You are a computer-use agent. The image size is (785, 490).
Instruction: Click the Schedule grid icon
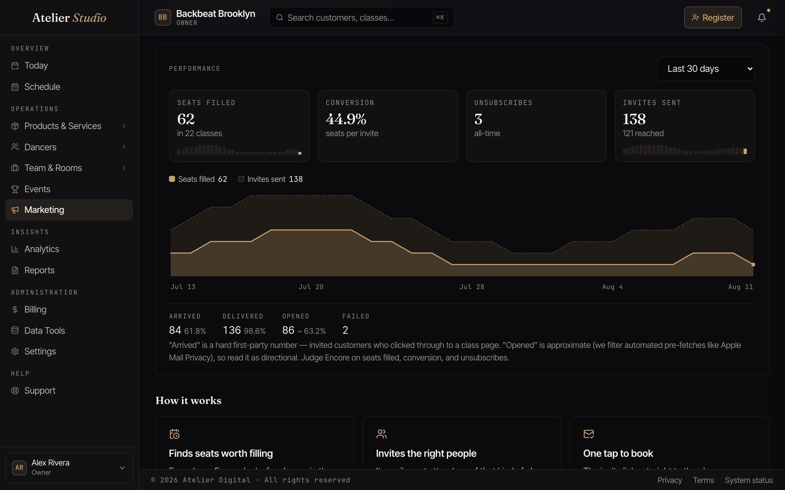(x=15, y=87)
